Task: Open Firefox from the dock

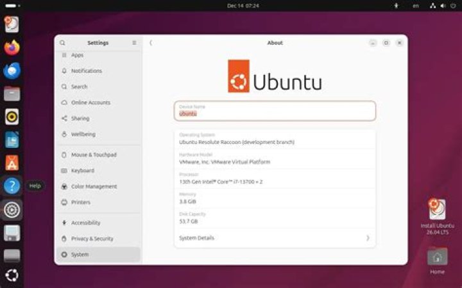Action: (12, 47)
